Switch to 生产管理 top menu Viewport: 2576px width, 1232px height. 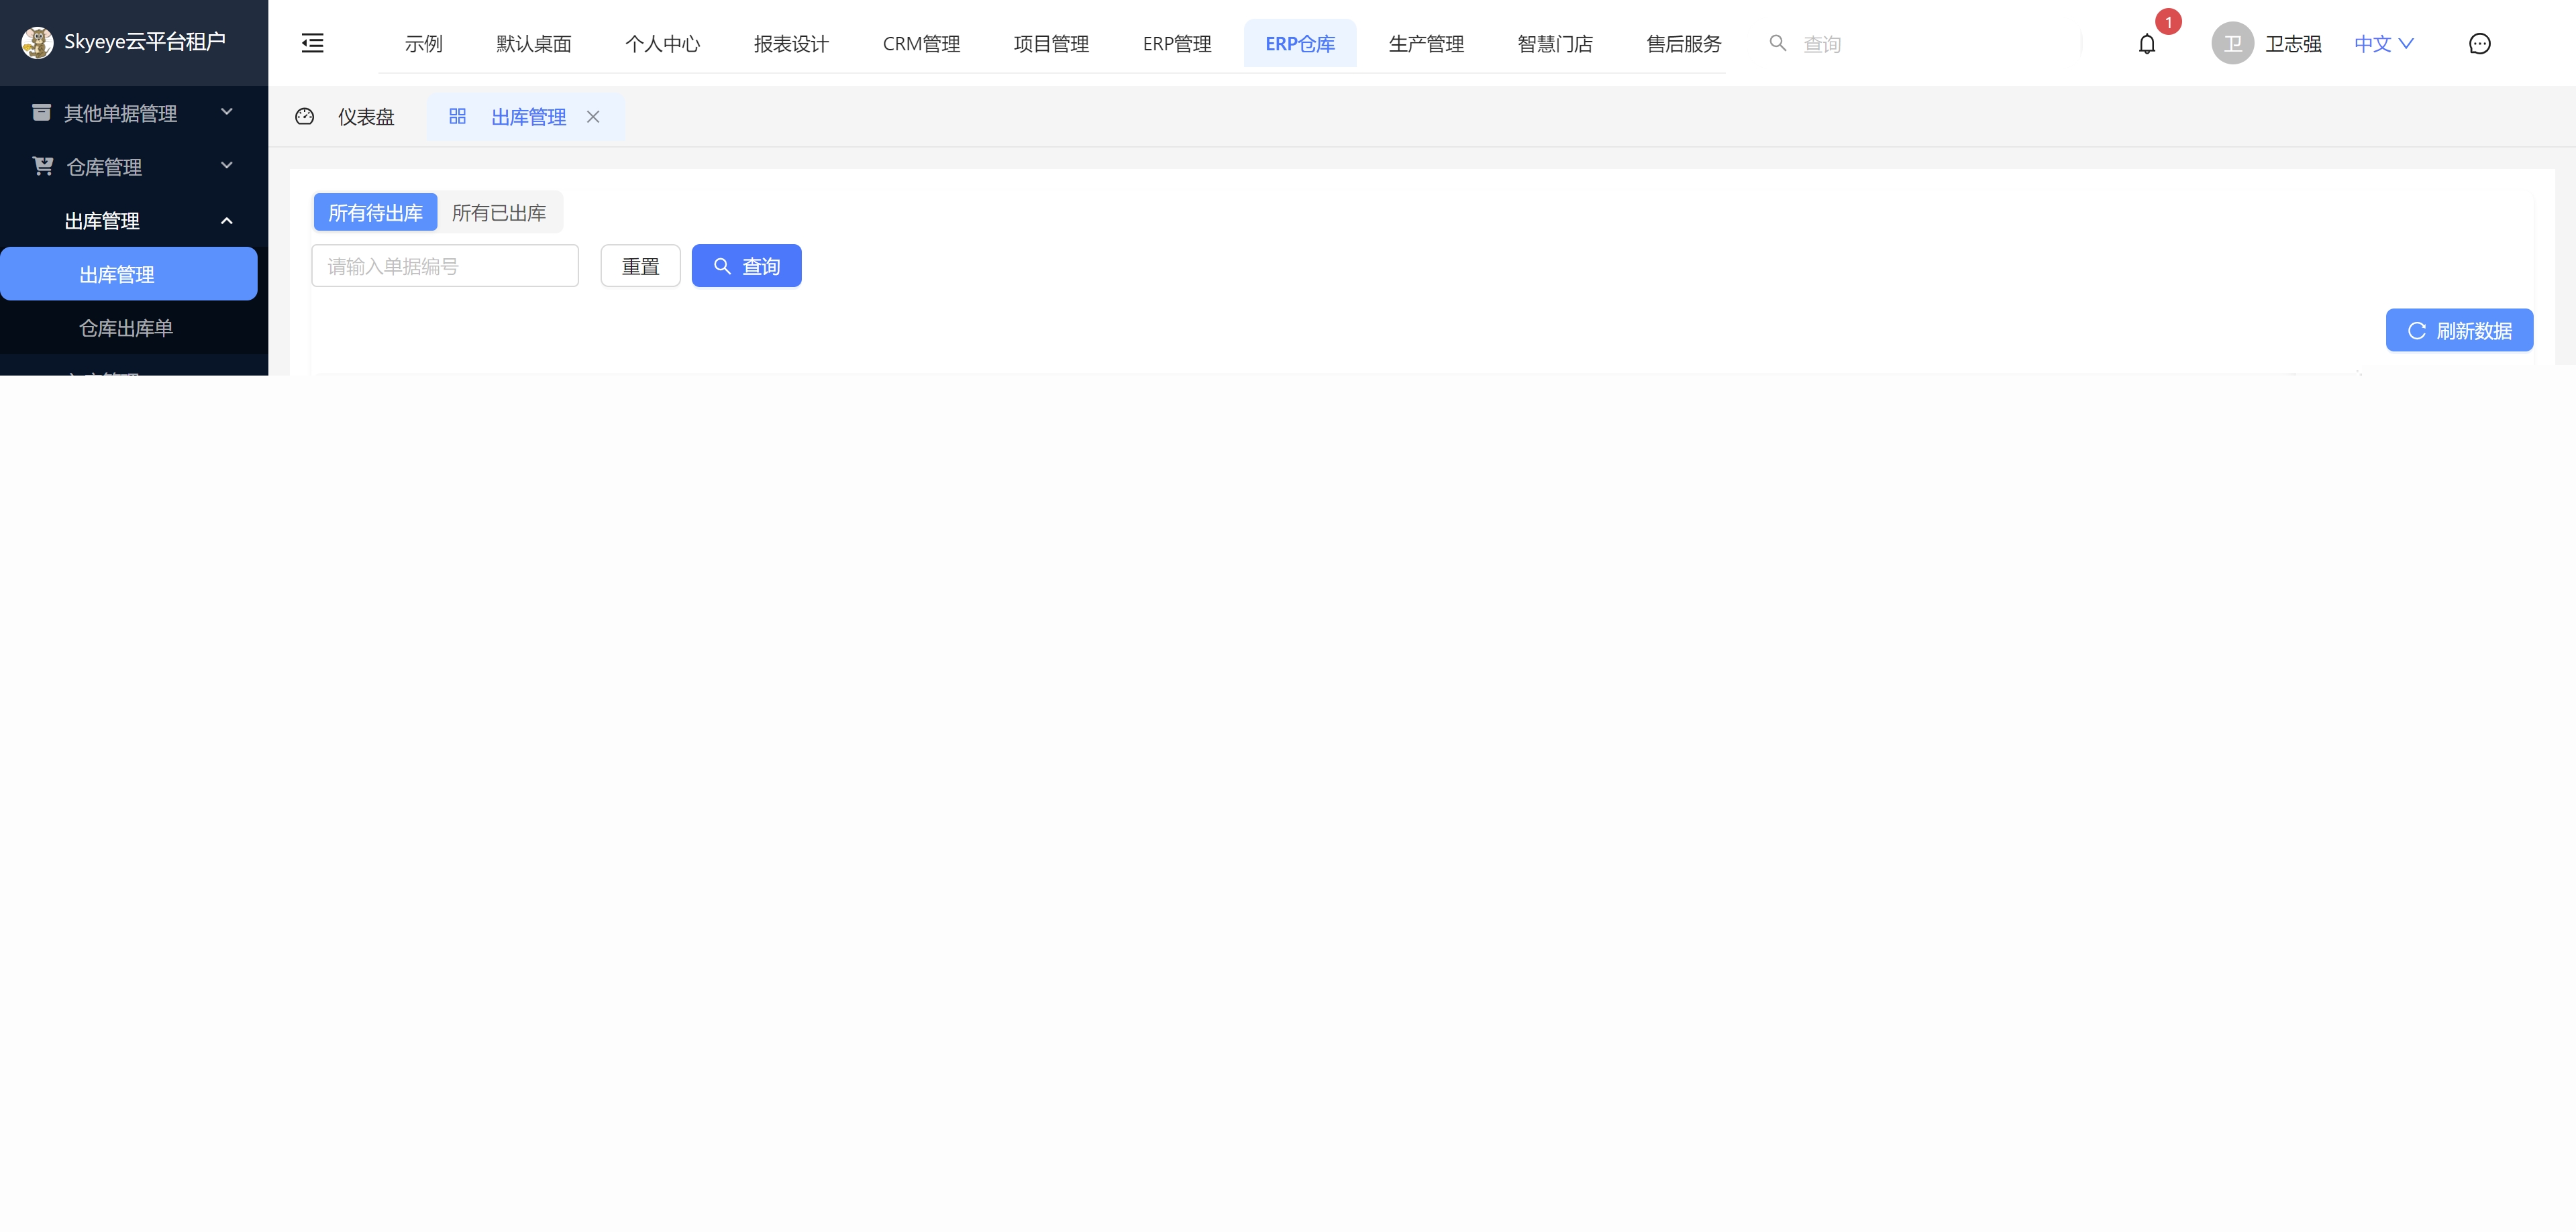[1425, 44]
